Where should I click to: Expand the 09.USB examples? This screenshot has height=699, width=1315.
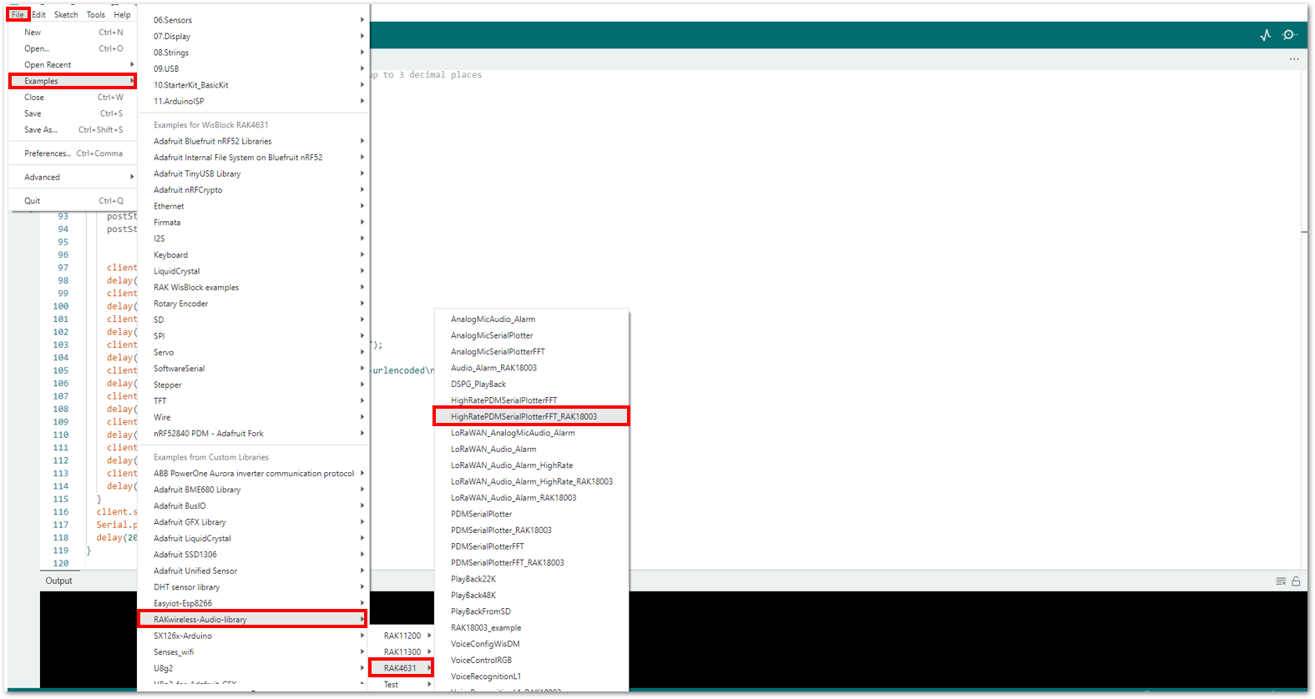[x=254, y=69]
